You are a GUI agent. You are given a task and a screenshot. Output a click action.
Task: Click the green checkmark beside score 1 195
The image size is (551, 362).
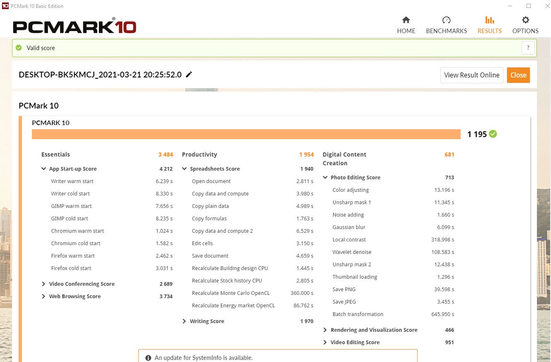[493, 134]
